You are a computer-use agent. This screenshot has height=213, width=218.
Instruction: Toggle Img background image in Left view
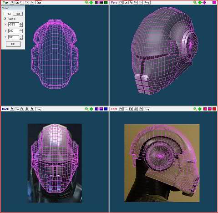click(147, 109)
